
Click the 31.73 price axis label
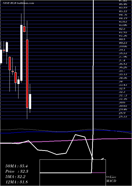click(x=123, y=95)
